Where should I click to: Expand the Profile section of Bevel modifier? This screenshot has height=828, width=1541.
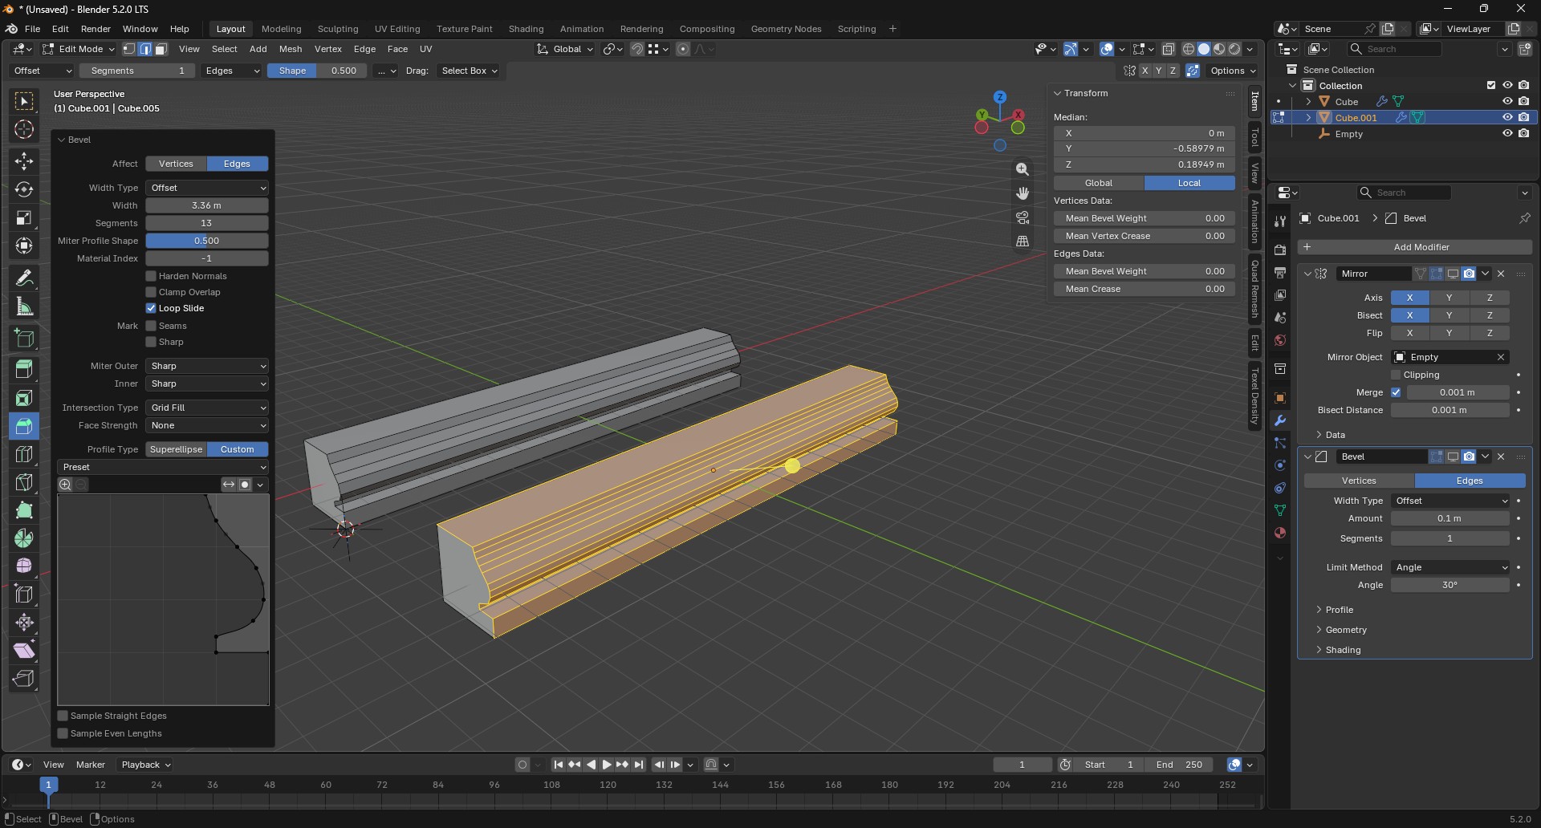[1339, 610]
